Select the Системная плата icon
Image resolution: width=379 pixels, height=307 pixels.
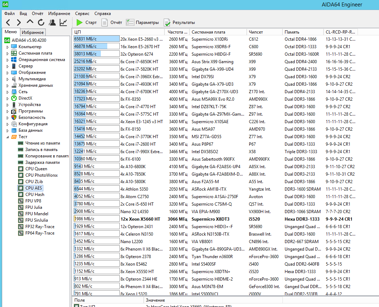tap(14, 53)
